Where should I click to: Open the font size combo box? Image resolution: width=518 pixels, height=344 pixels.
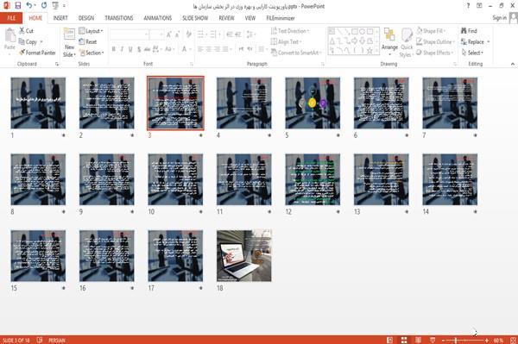[x=156, y=34]
